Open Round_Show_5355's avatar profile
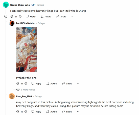This screenshot has width=139, height=115. click(x=6, y=5)
